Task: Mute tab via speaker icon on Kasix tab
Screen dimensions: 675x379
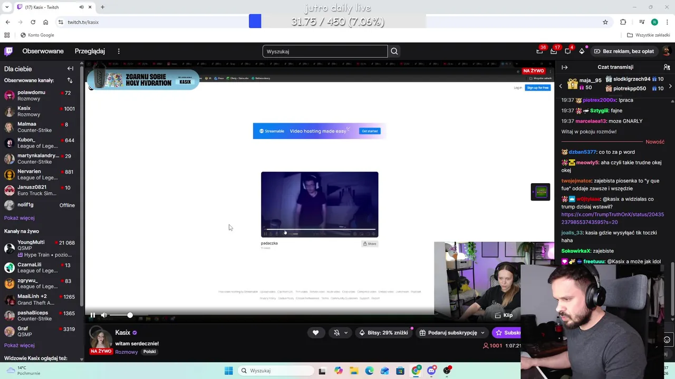Action: click(x=81, y=7)
